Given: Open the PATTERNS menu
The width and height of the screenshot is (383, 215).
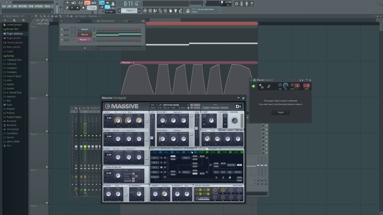Looking at the screenshot, I should click(23, 6).
